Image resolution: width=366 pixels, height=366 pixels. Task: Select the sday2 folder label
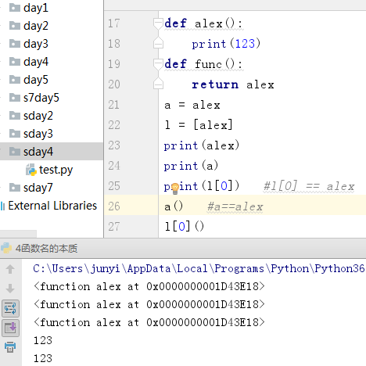(x=38, y=116)
